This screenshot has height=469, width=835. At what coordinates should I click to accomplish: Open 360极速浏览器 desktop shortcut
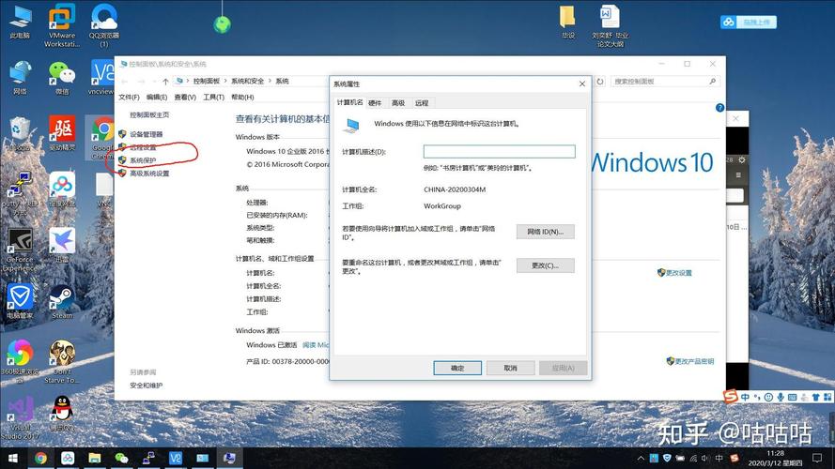coord(20,361)
